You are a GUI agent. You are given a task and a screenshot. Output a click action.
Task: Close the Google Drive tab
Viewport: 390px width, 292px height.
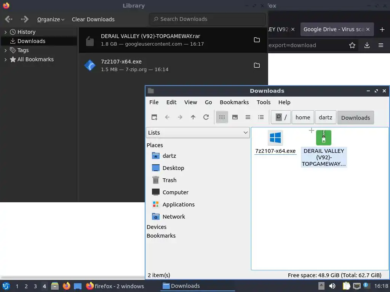[x=368, y=29]
